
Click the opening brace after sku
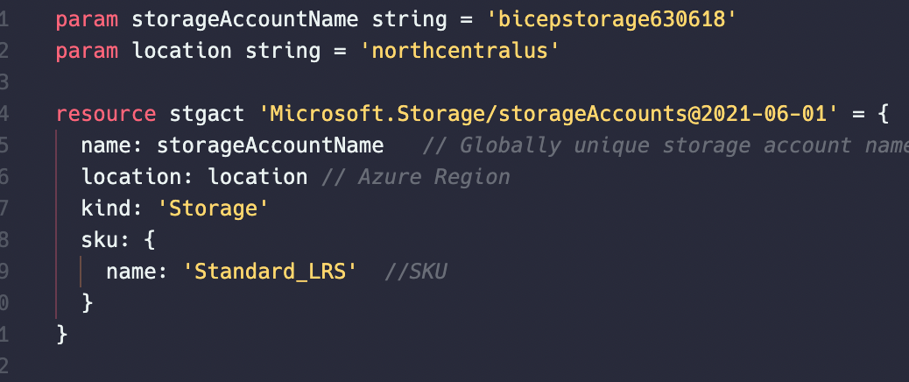pos(150,239)
